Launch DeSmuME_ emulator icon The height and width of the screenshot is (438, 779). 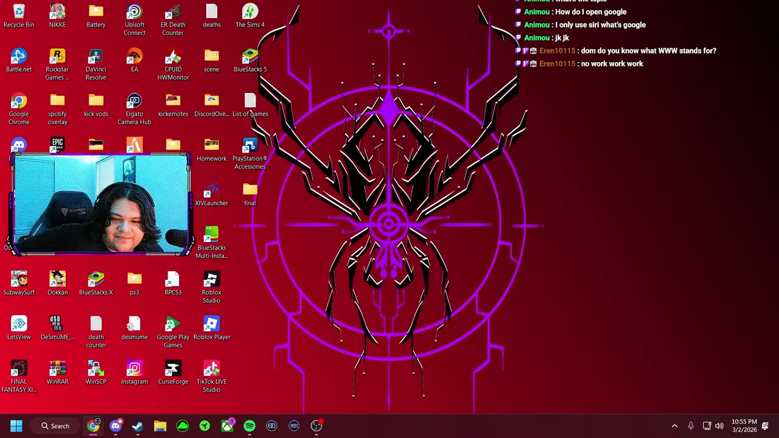(57, 328)
